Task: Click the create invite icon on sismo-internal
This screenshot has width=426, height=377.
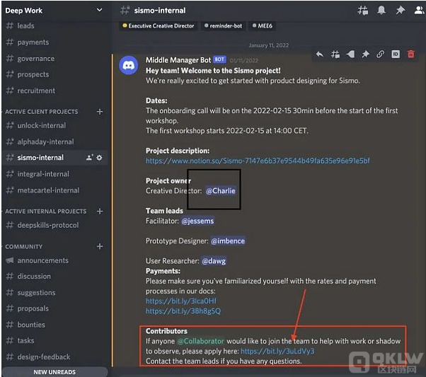Action: pyautogui.click(x=90, y=158)
